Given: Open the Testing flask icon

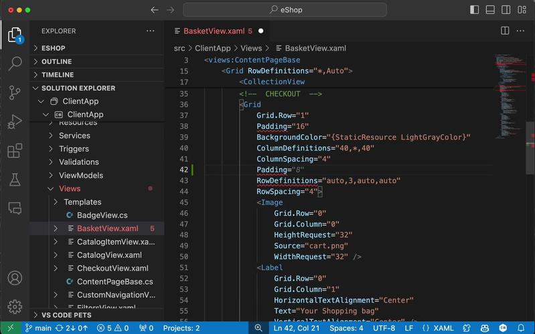Looking at the screenshot, I should click(x=15, y=180).
